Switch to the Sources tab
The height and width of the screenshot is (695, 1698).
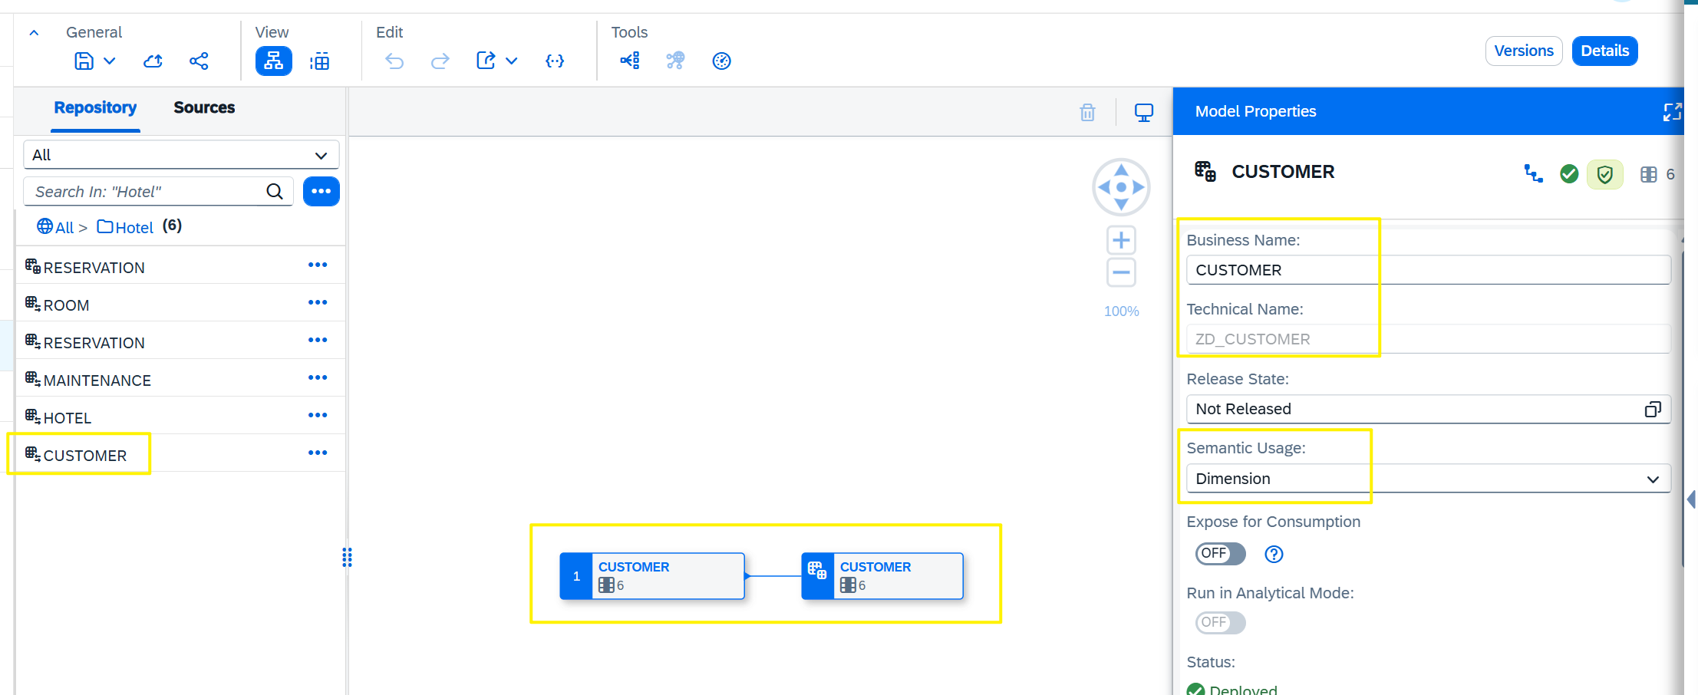204,107
